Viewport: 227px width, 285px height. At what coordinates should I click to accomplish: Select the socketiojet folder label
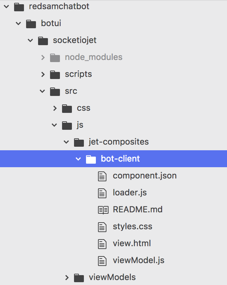pyautogui.click(x=74, y=40)
